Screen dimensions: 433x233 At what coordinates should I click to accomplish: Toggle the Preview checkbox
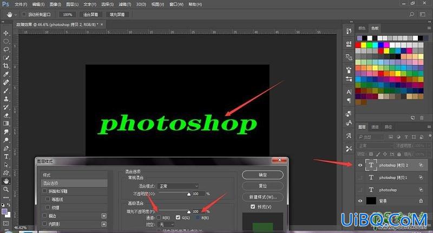(x=253, y=207)
